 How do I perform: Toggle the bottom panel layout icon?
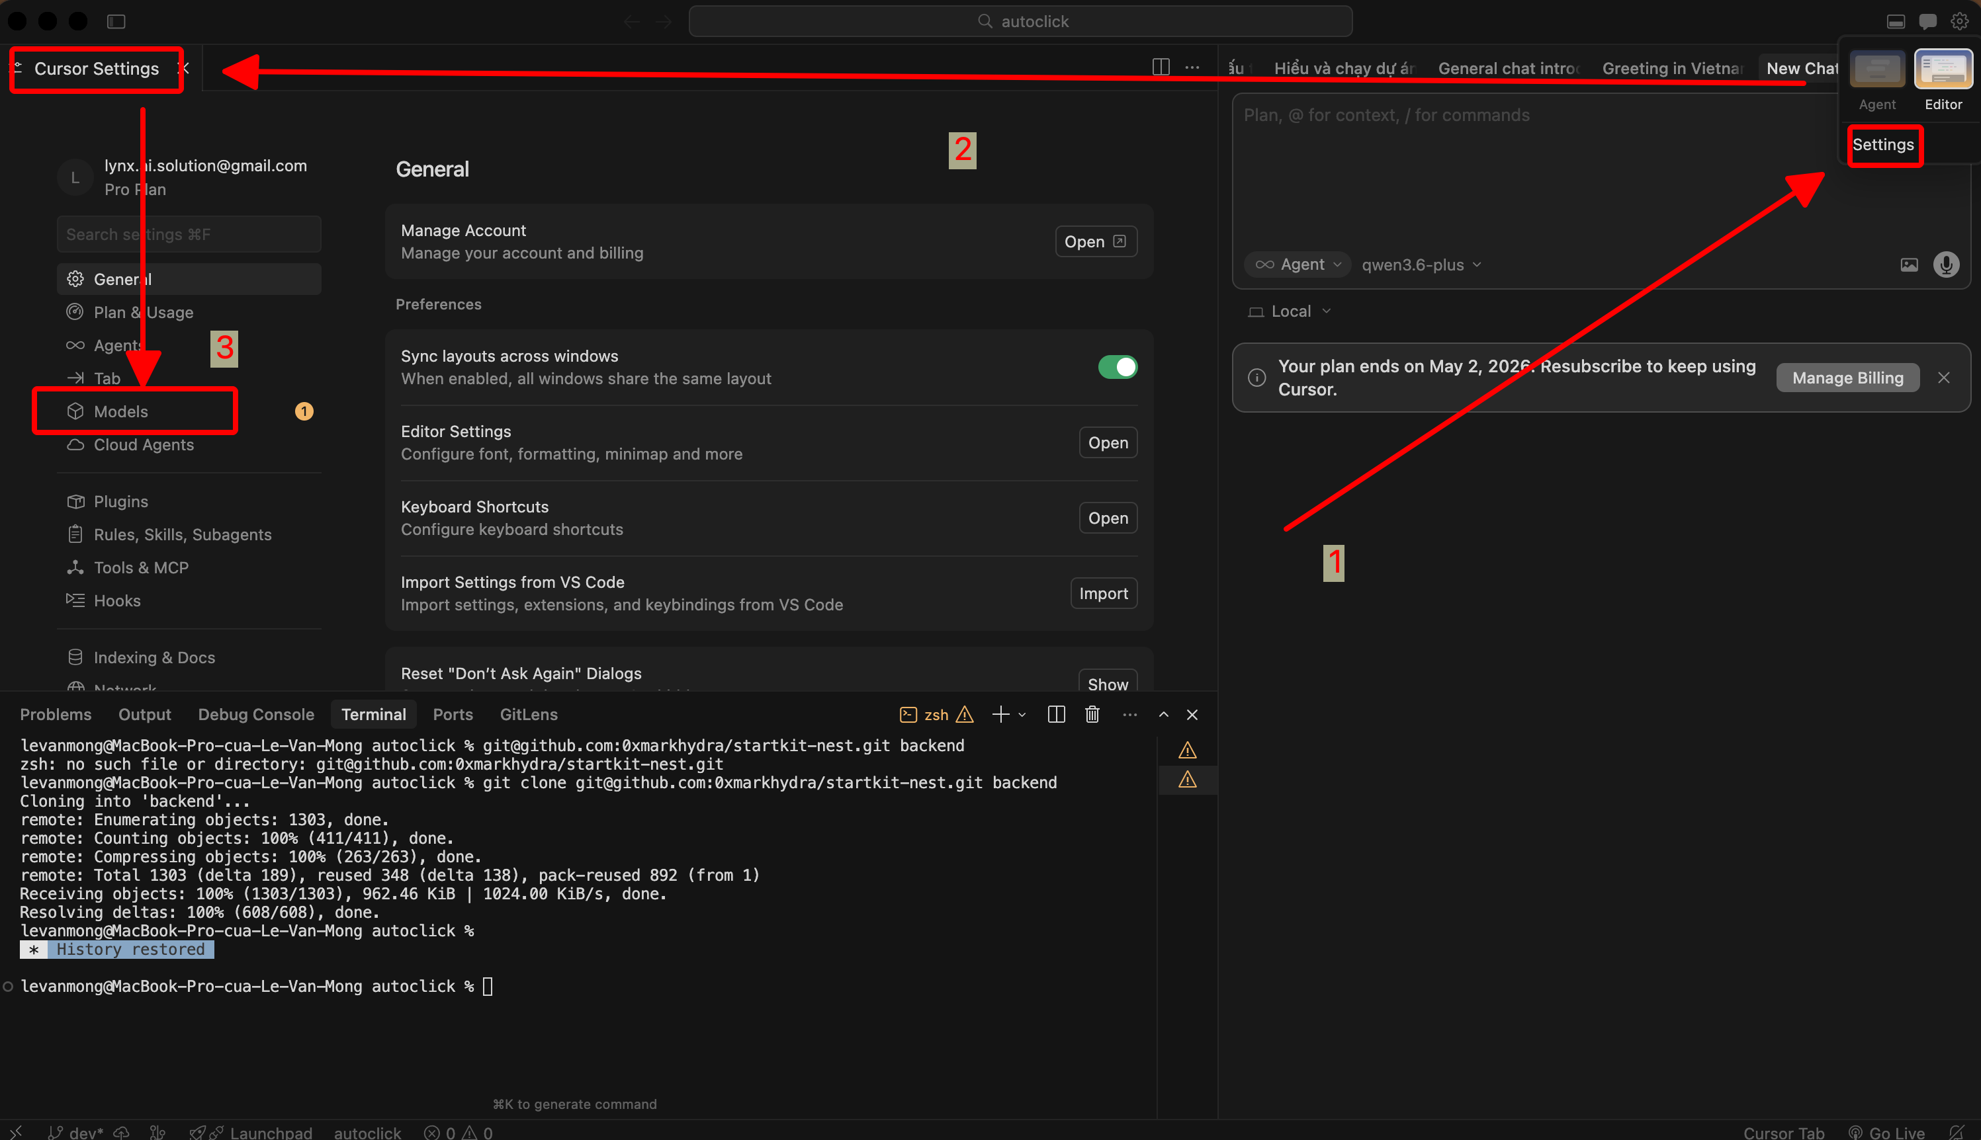pyautogui.click(x=1896, y=21)
